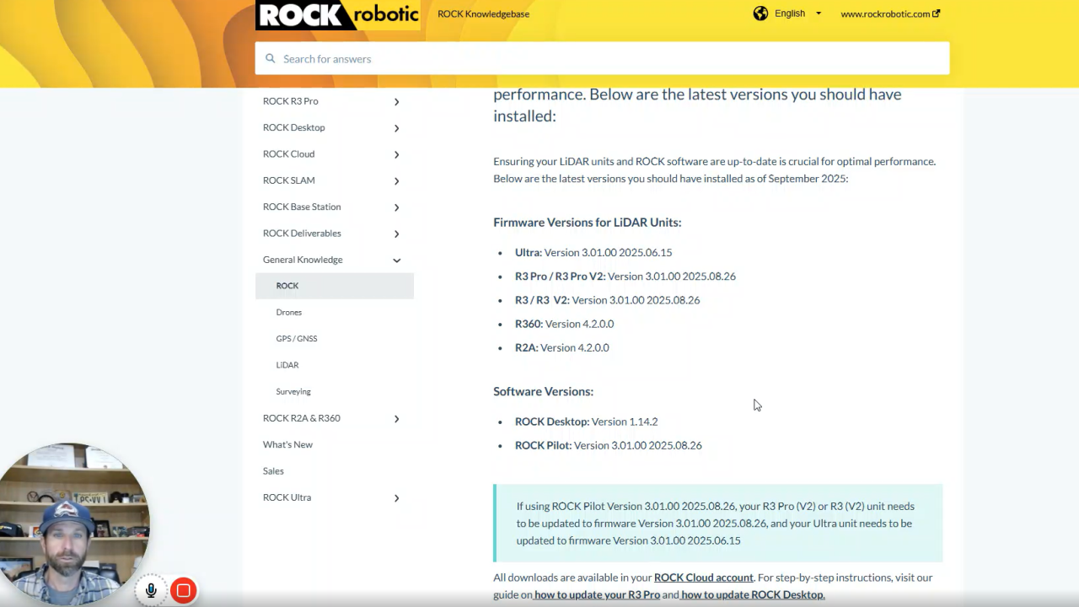Click the microphone icon near the webcam overlay
This screenshot has height=607, width=1079.
pos(150,589)
